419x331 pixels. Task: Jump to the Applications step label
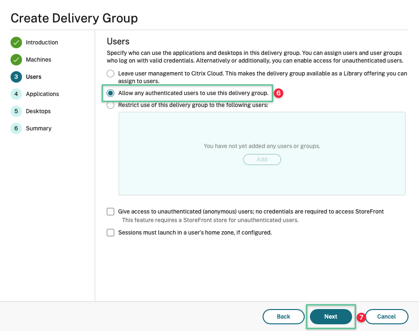coord(43,94)
